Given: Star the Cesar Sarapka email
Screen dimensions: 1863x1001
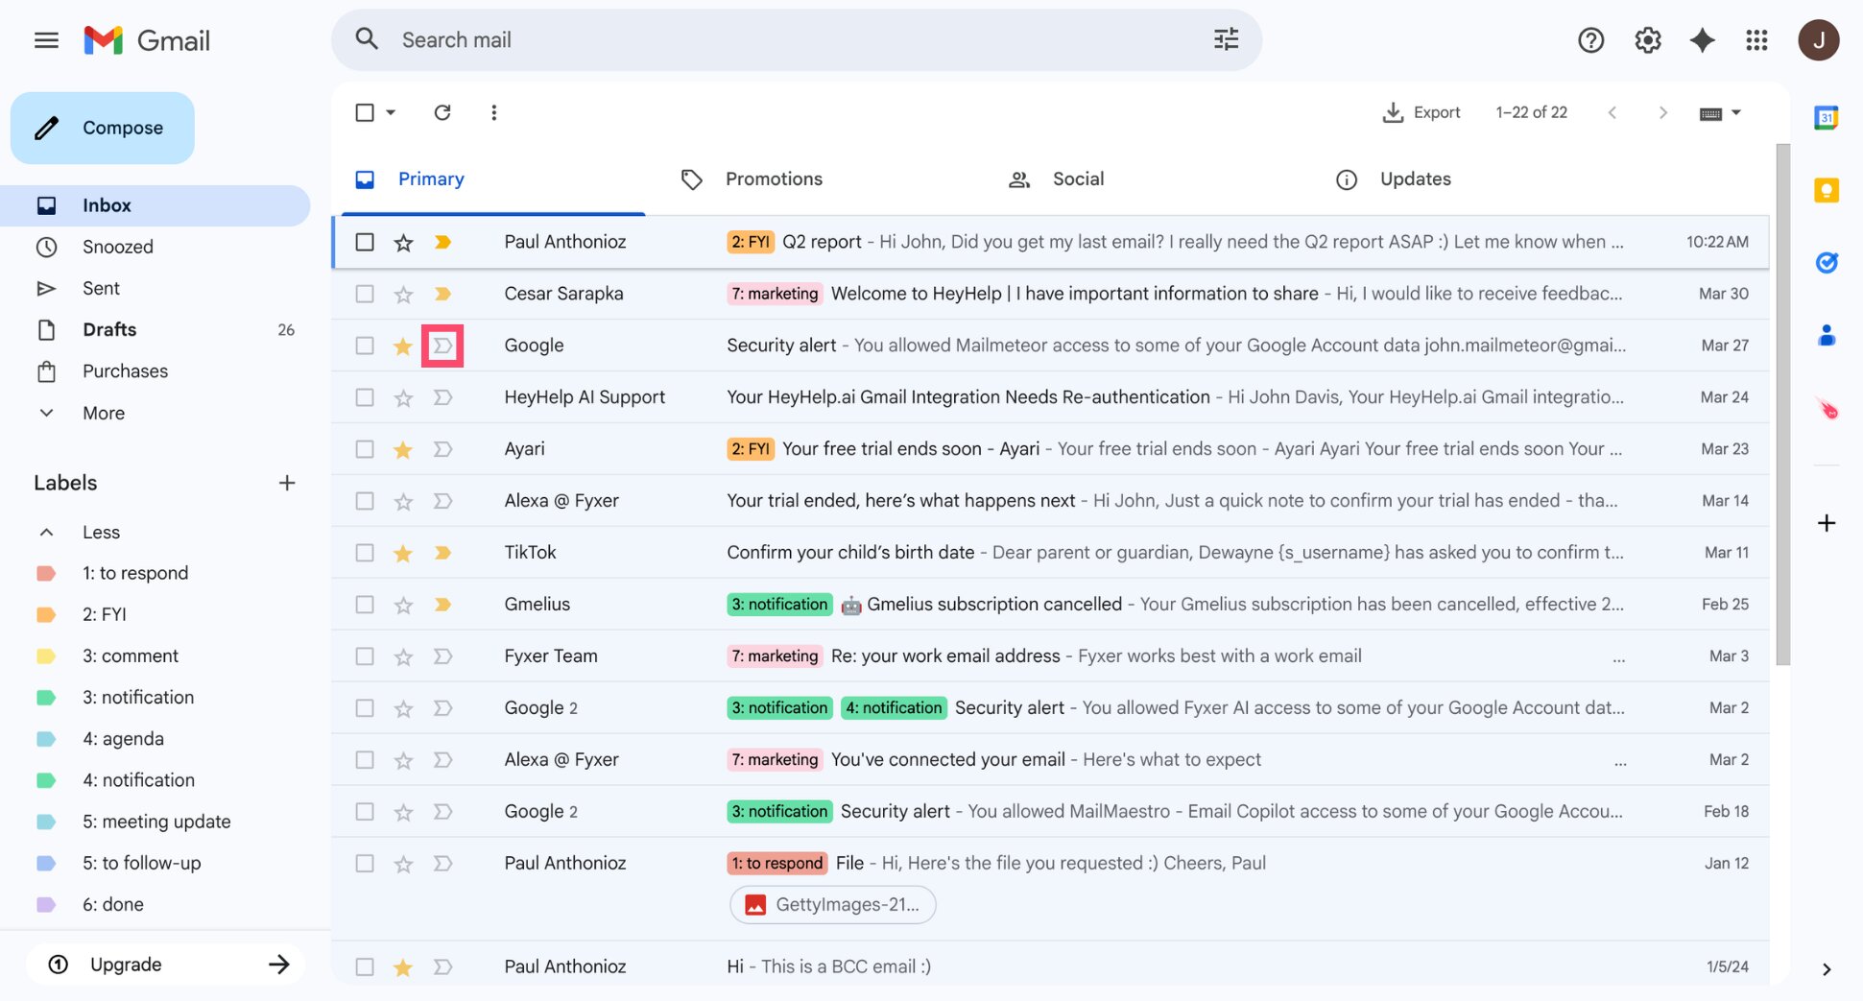Looking at the screenshot, I should (x=403, y=295).
